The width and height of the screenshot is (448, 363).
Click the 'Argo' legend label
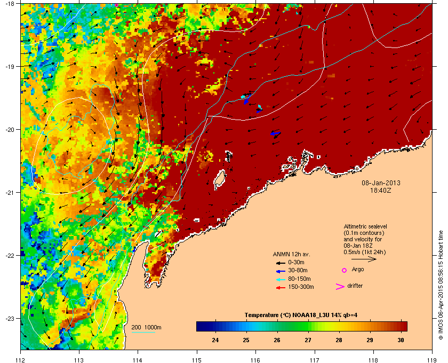pyautogui.click(x=358, y=270)
